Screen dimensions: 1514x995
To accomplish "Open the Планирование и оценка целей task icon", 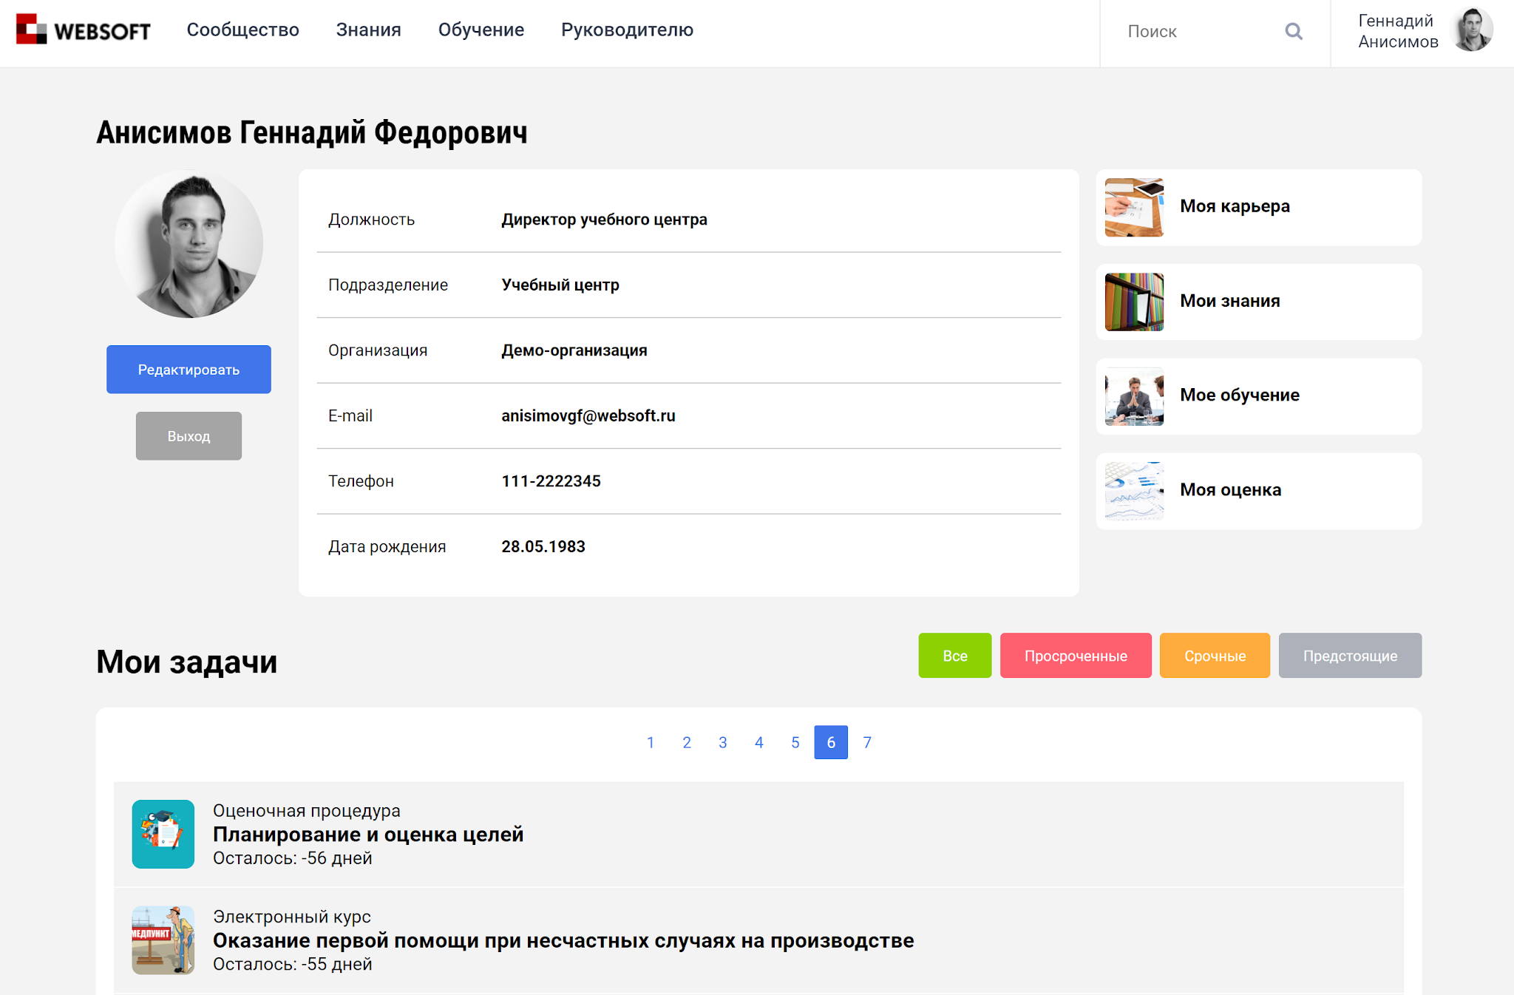I will click(x=163, y=834).
